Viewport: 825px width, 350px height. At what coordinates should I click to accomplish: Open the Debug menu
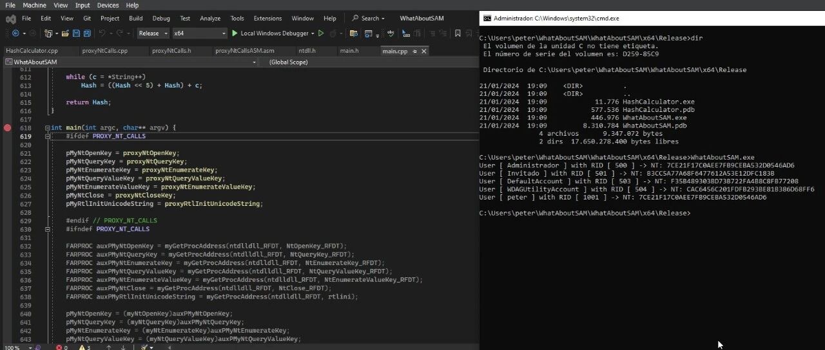click(161, 19)
